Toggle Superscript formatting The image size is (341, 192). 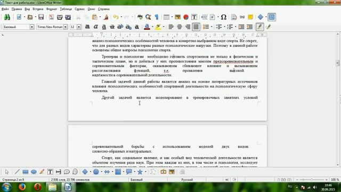click(x=120, y=27)
